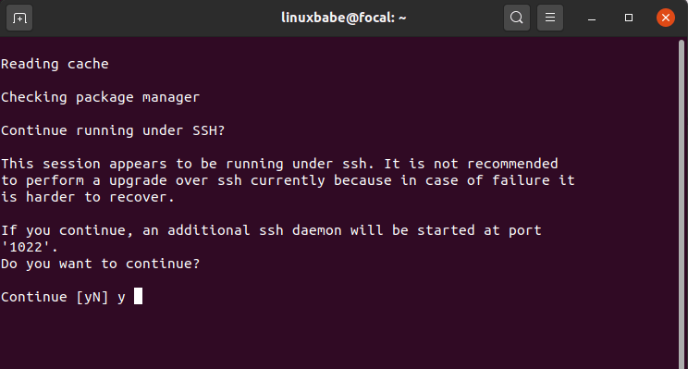This screenshot has width=688, height=369.
Task: Open the hamburger menu
Action: (x=550, y=18)
